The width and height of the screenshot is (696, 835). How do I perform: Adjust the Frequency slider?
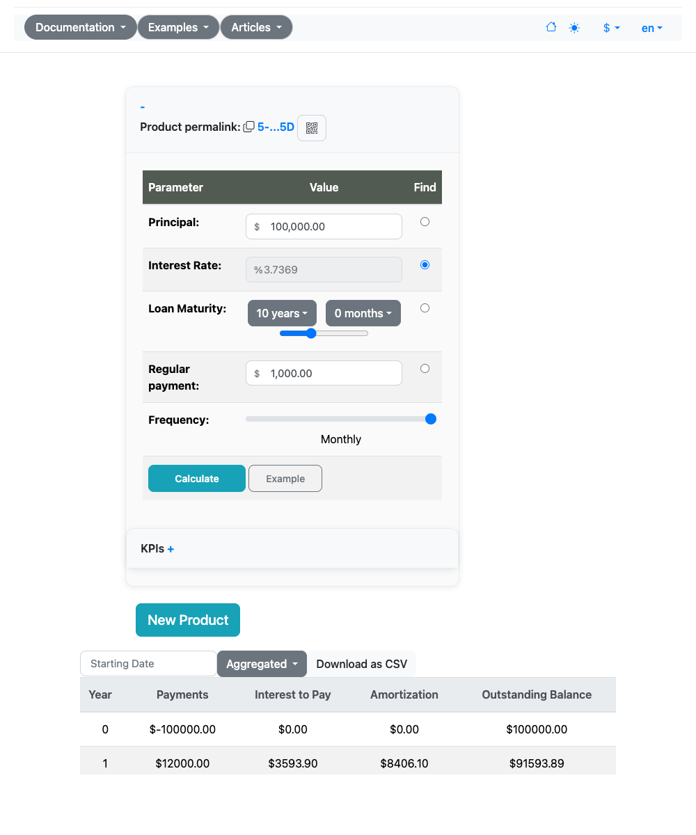[x=430, y=419]
